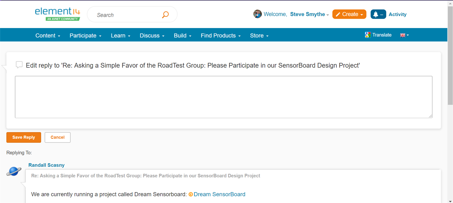Expand the Find Products dropdown
The height and width of the screenshot is (203, 453).
click(x=221, y=36)
